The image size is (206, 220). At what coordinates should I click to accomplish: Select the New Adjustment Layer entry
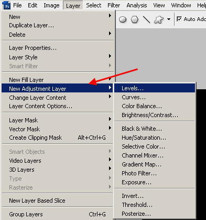[57, 88]
